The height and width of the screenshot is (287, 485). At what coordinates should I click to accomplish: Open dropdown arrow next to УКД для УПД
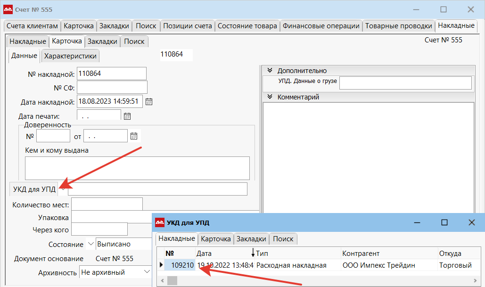[63, 189]
